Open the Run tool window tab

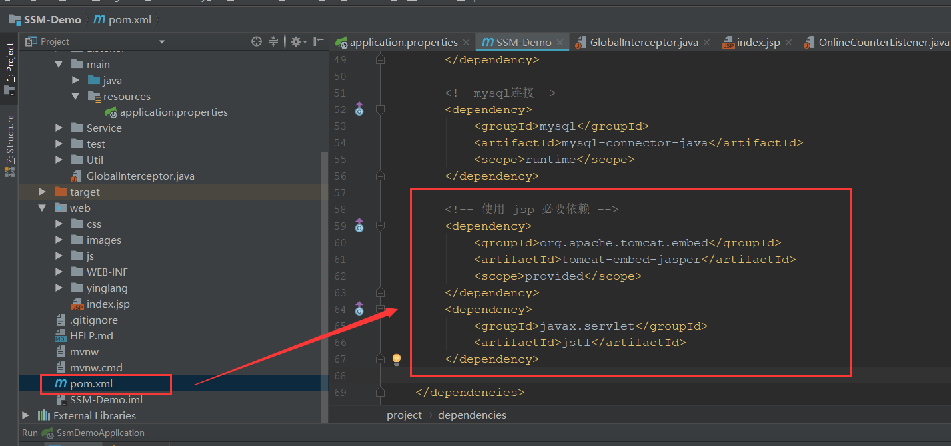[x=30, y=433]
